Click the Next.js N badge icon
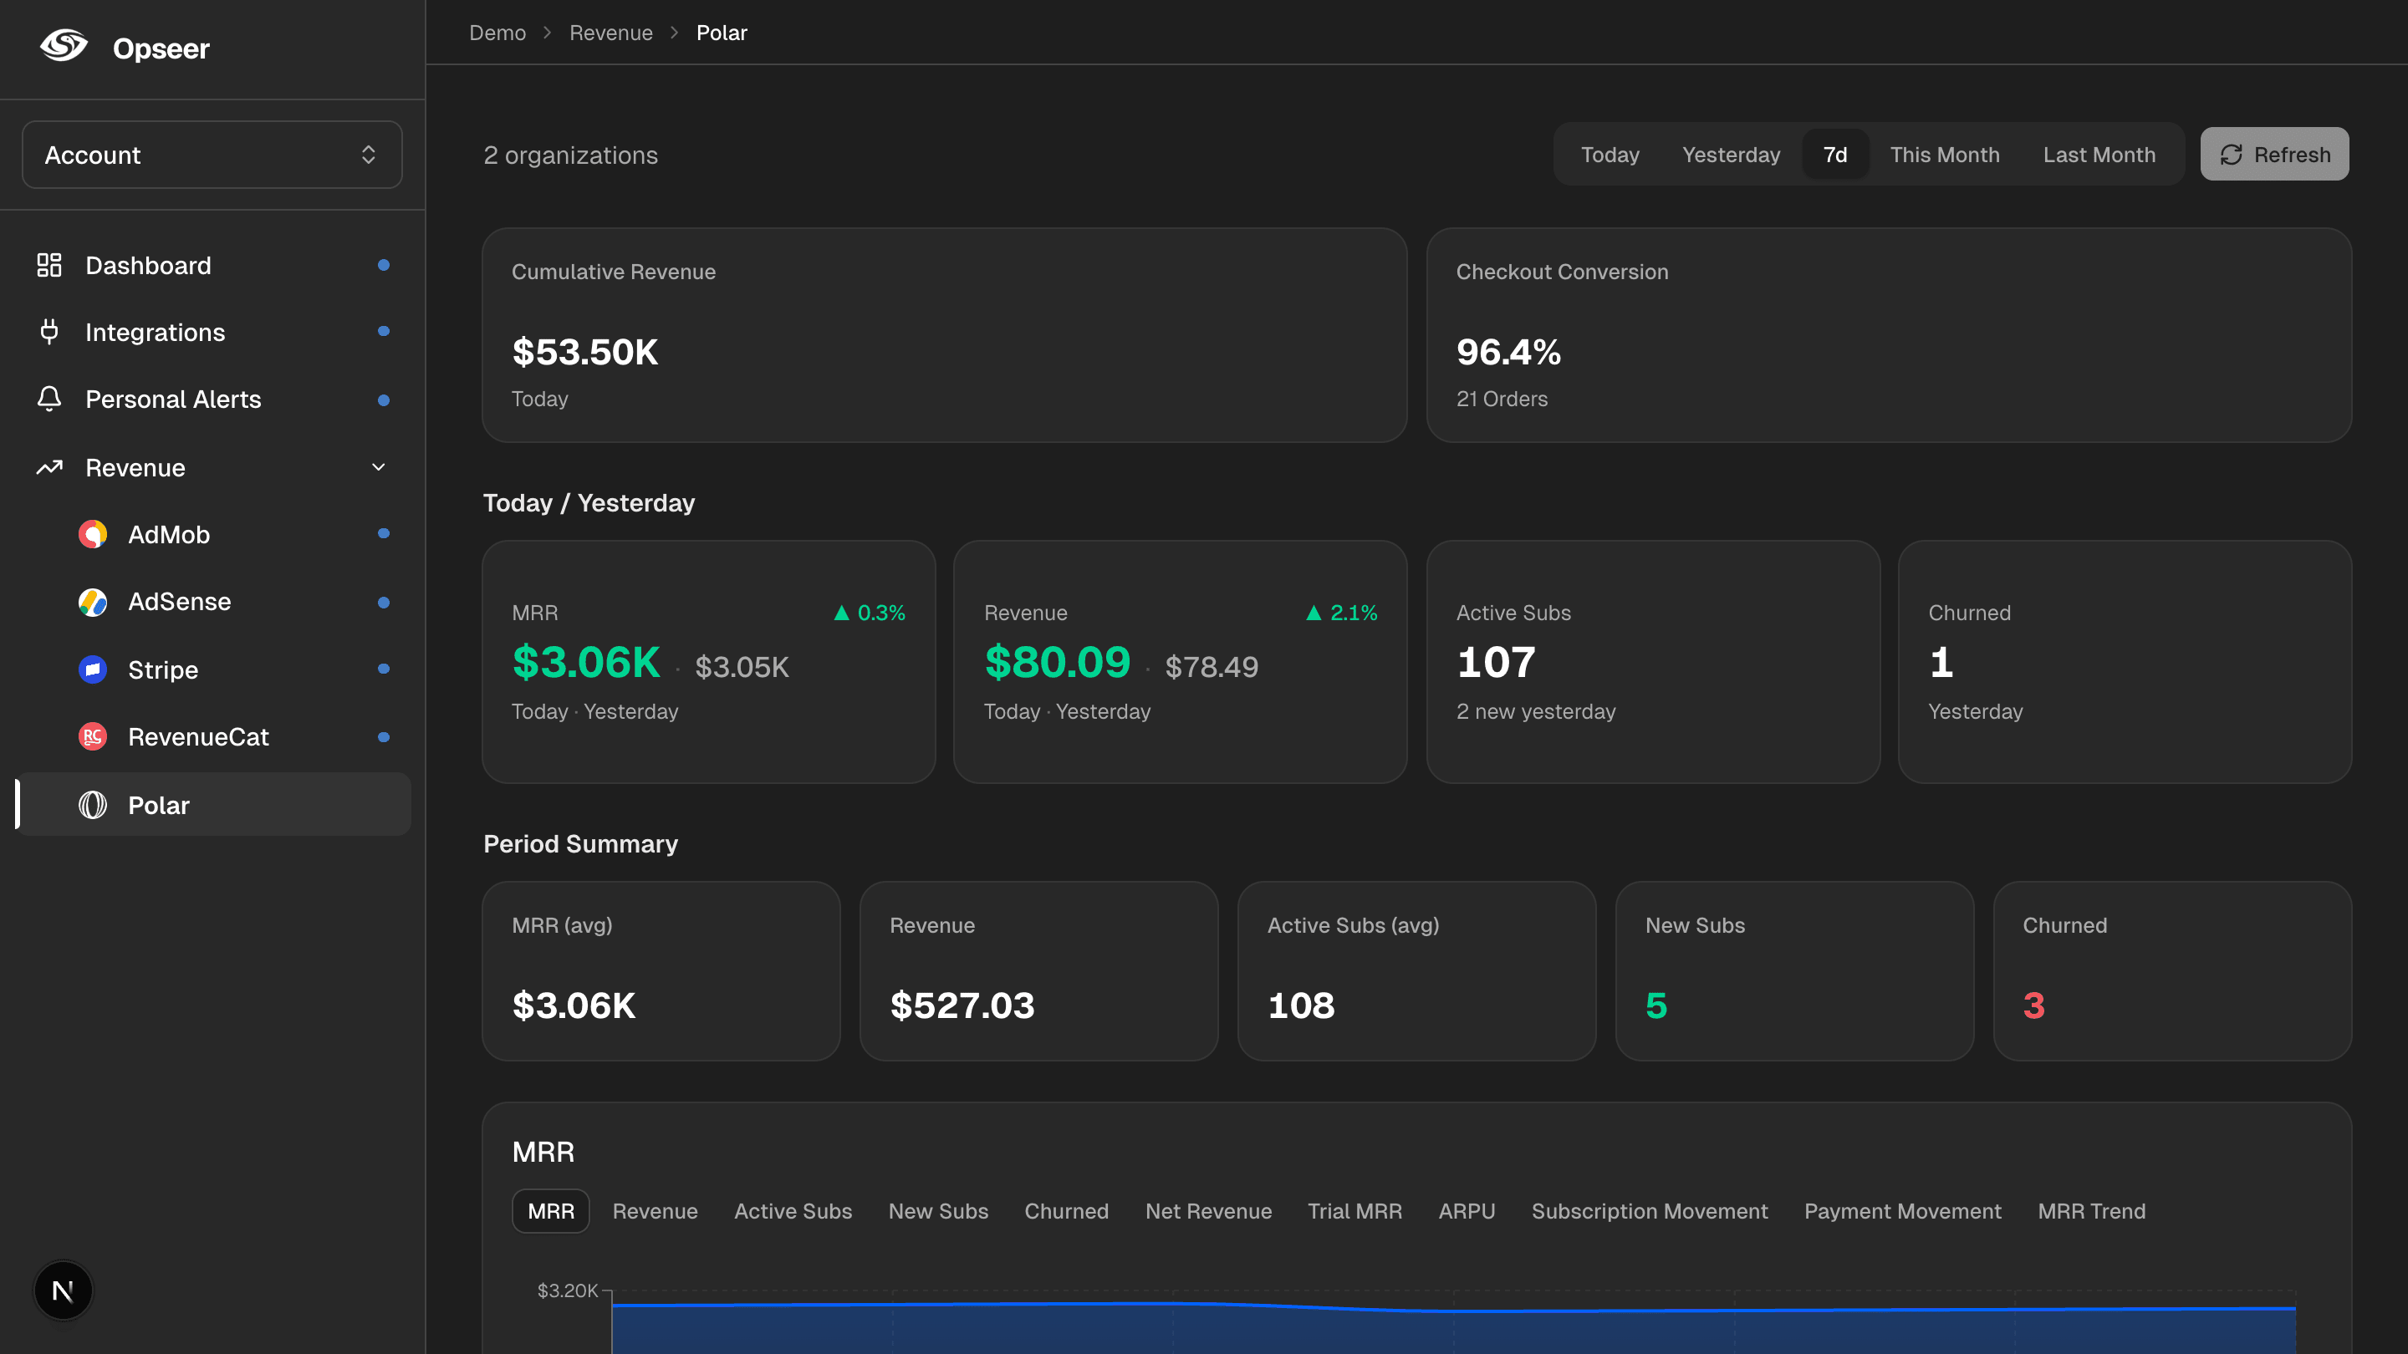This screenshot has height=1354, width=2408. tap(63, 1290)
